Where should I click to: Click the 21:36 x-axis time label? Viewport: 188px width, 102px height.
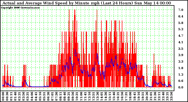(x=155, y=96)
